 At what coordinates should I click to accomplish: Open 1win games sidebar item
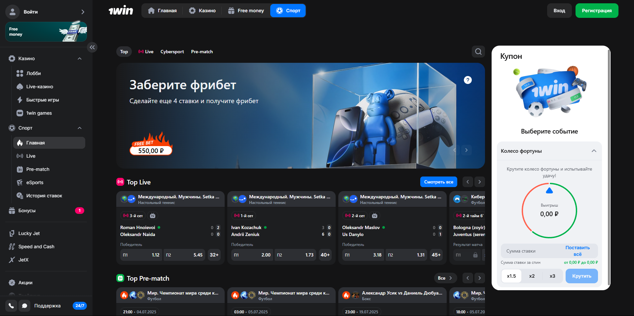pos(49,113)
